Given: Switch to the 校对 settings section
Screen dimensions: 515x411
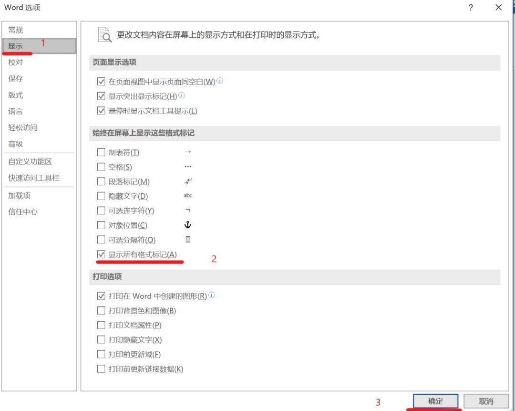Looking at the screenshot, I should coord(16,62).
